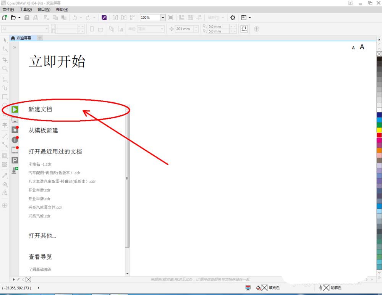Click the purple Search content icon
382x295 pixels.
[104, 18]
